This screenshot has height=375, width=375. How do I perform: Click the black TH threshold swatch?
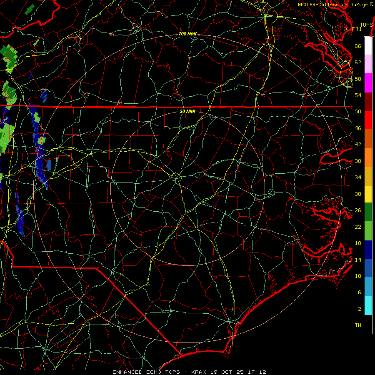pos(368,324)
